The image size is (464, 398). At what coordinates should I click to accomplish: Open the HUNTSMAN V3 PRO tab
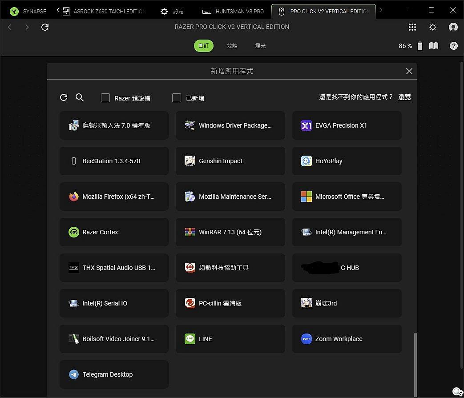click(x=233, y=11)
